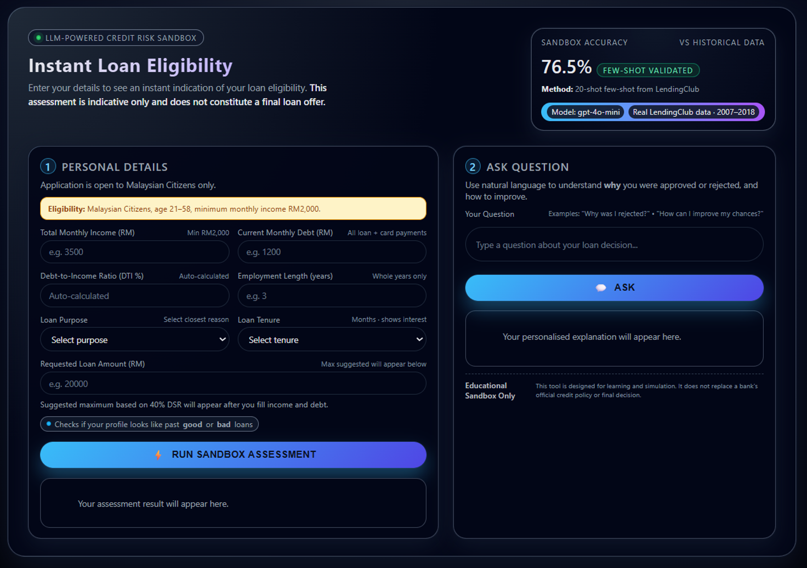
Task: Click the green status dot in sandbox badge
Action: pos(38,38)
